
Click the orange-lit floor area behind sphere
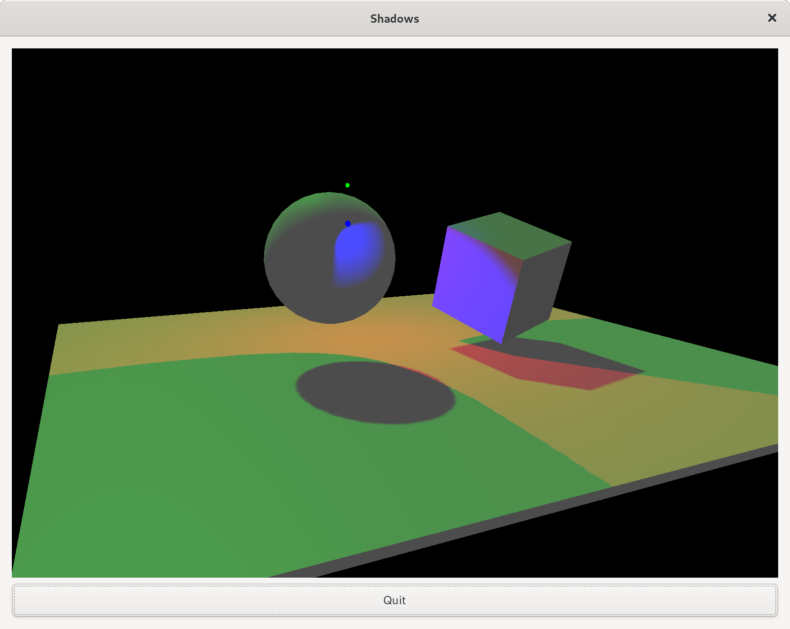coord(375,336)
